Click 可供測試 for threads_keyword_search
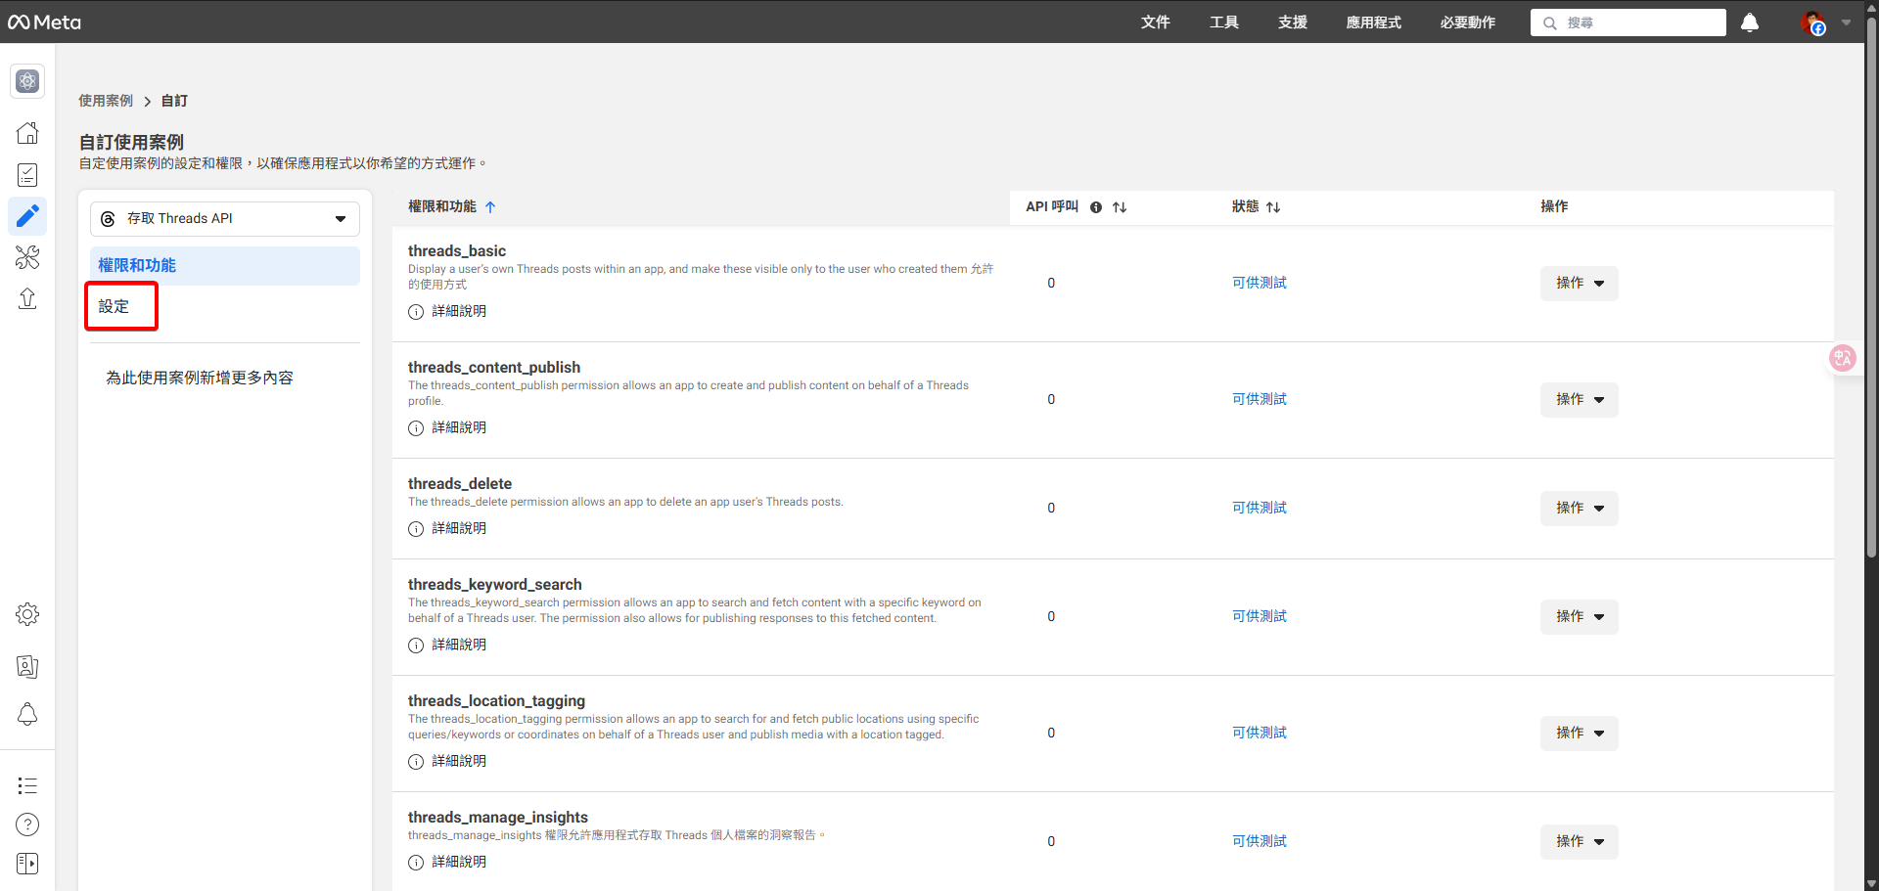The height and width of the screenshot is (891, 1879). tap(1260, 616)
